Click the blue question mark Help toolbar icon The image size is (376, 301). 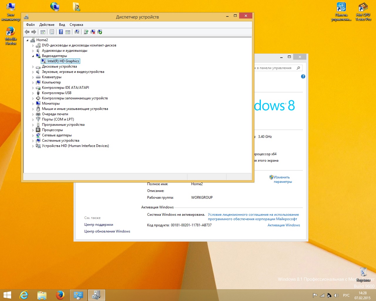point(61,32)
